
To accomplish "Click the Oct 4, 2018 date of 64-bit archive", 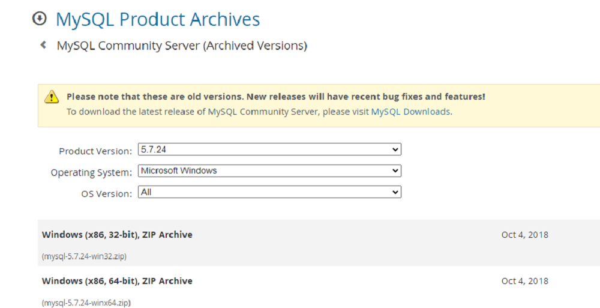I will click(524, 281).
